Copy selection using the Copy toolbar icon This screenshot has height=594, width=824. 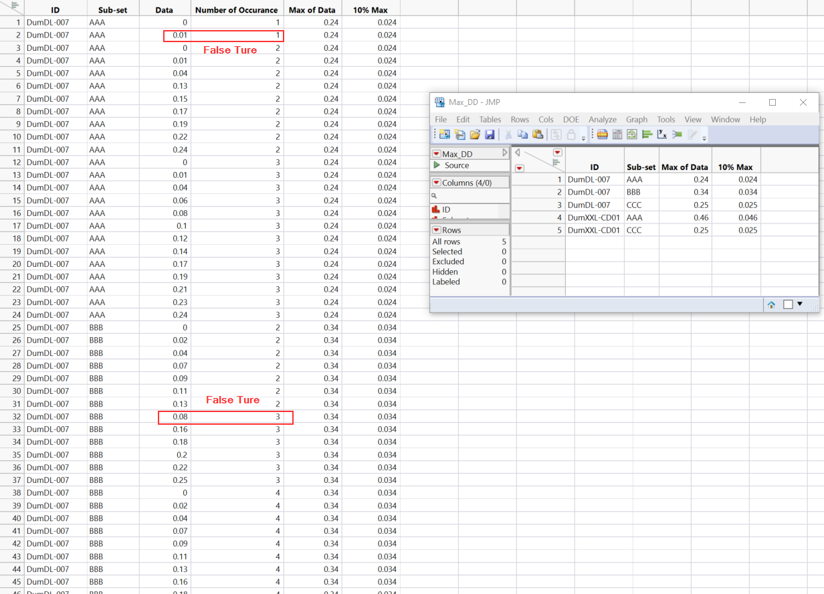[522, 134]
